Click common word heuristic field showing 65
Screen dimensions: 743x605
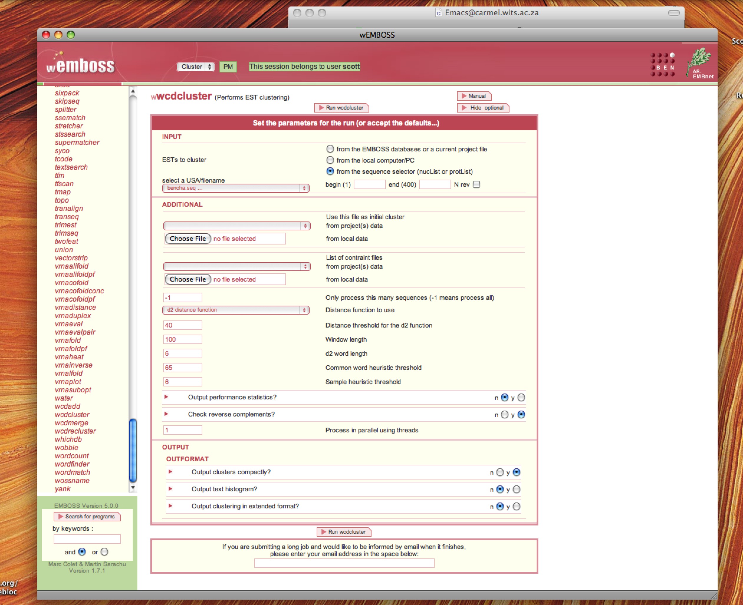pos(183,368)
